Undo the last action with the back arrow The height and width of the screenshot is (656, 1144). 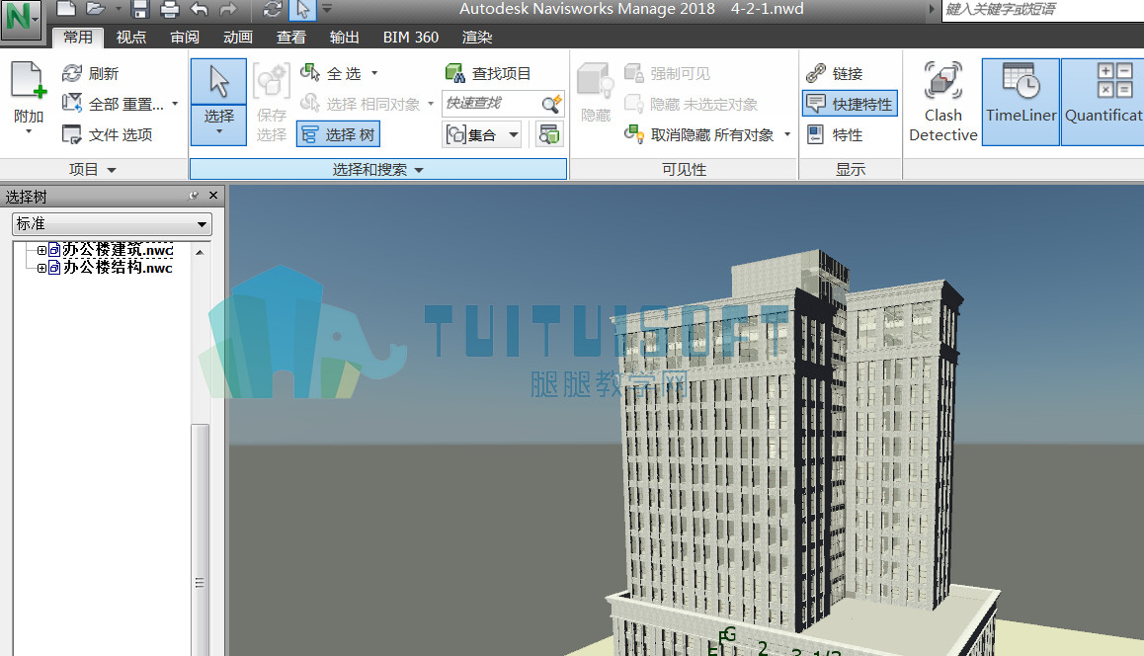(x=200, y=9)
